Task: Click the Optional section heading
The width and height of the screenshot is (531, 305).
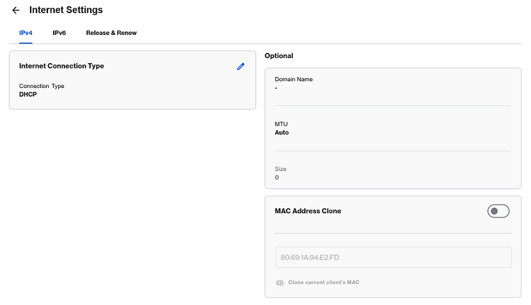Action: [x=279, y=56]
